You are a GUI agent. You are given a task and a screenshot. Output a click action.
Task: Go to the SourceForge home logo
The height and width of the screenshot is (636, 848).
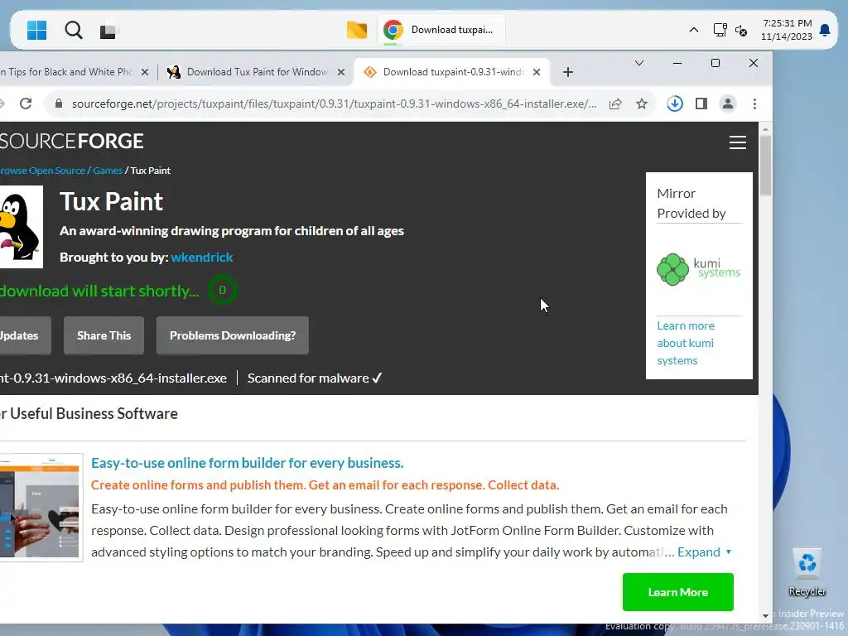[71, 141]
